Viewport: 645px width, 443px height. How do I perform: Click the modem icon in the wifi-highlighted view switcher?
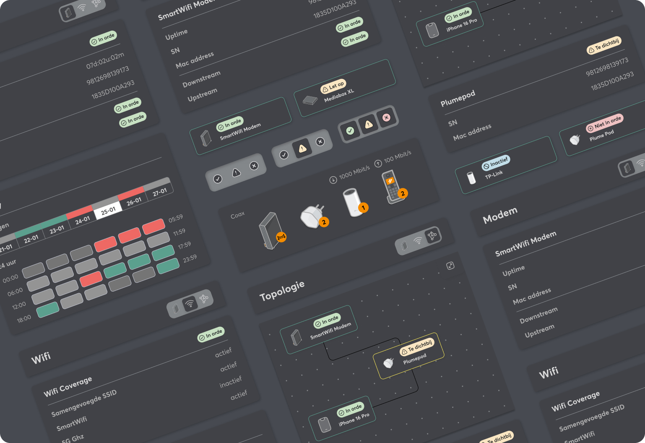tap(176, 309)
